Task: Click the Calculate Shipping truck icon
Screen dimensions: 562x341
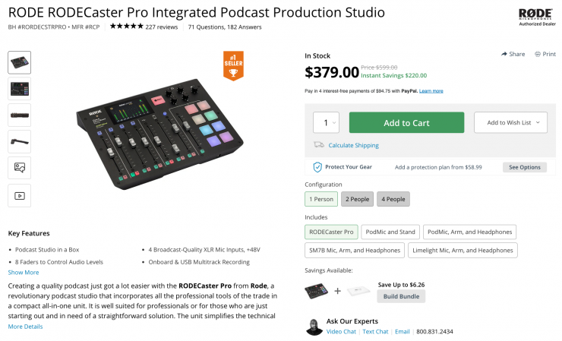Action: [319, 145]
